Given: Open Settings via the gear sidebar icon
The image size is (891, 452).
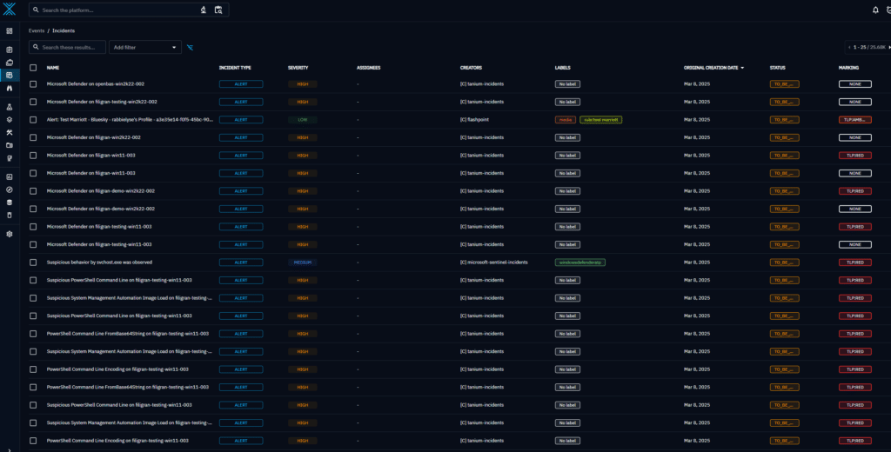Looking at the screenshot, I should 10,234.
